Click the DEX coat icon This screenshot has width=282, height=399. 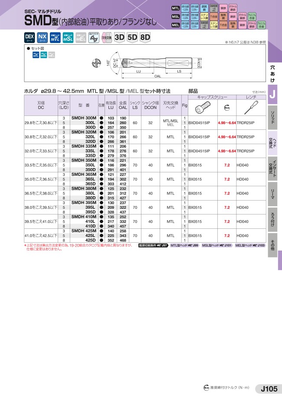click(29, 37)
